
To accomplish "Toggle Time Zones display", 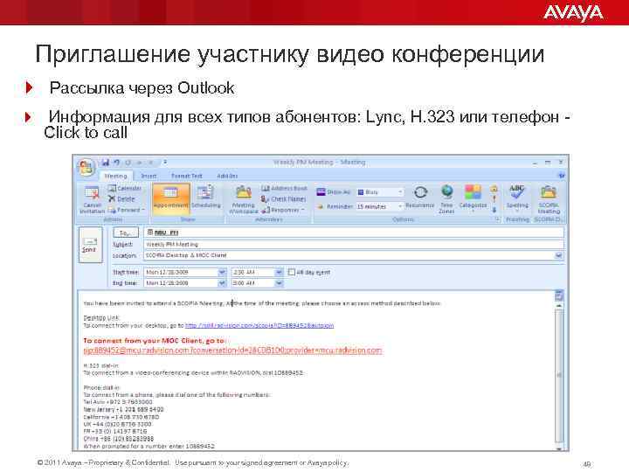I will [446, 199].
